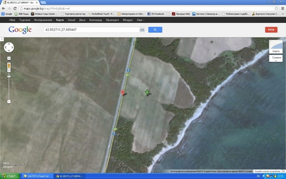Viewport: 286px width, 179px height.
Task: Open Gmail from the Google bar
Action: (71, 20)
